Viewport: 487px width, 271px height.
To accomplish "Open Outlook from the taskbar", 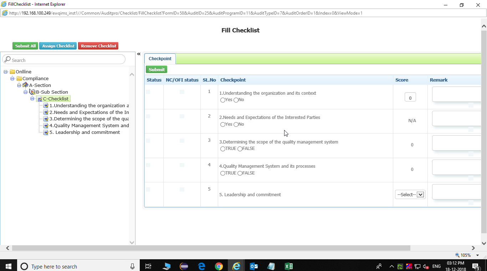I will [254, 266].
